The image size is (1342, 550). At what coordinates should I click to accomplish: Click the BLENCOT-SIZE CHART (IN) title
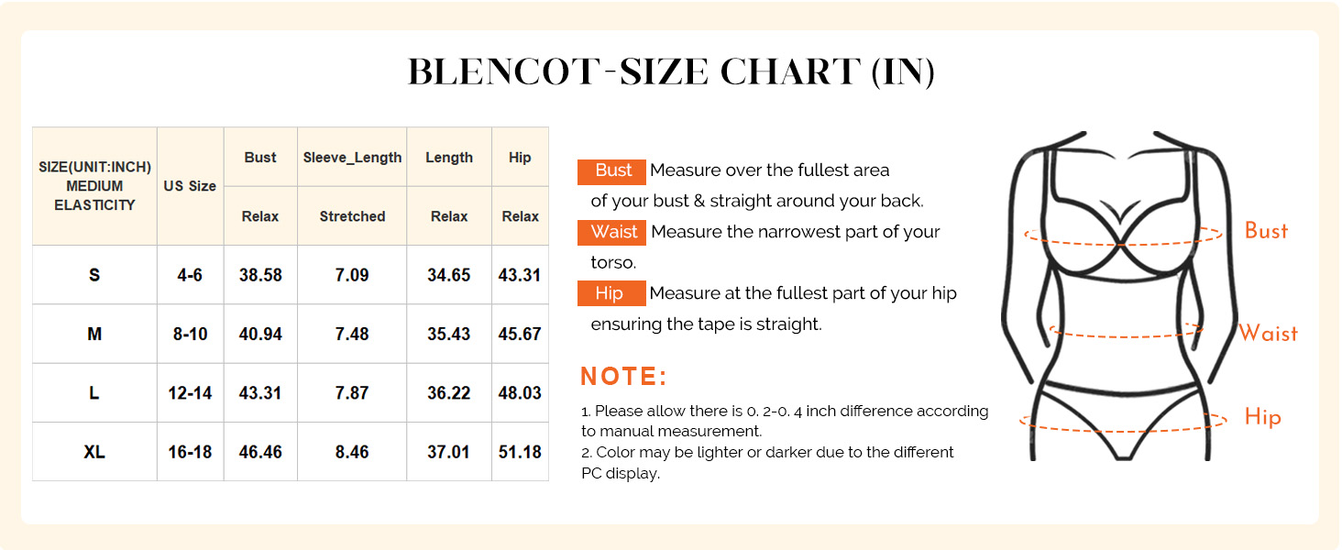[671, 72]
